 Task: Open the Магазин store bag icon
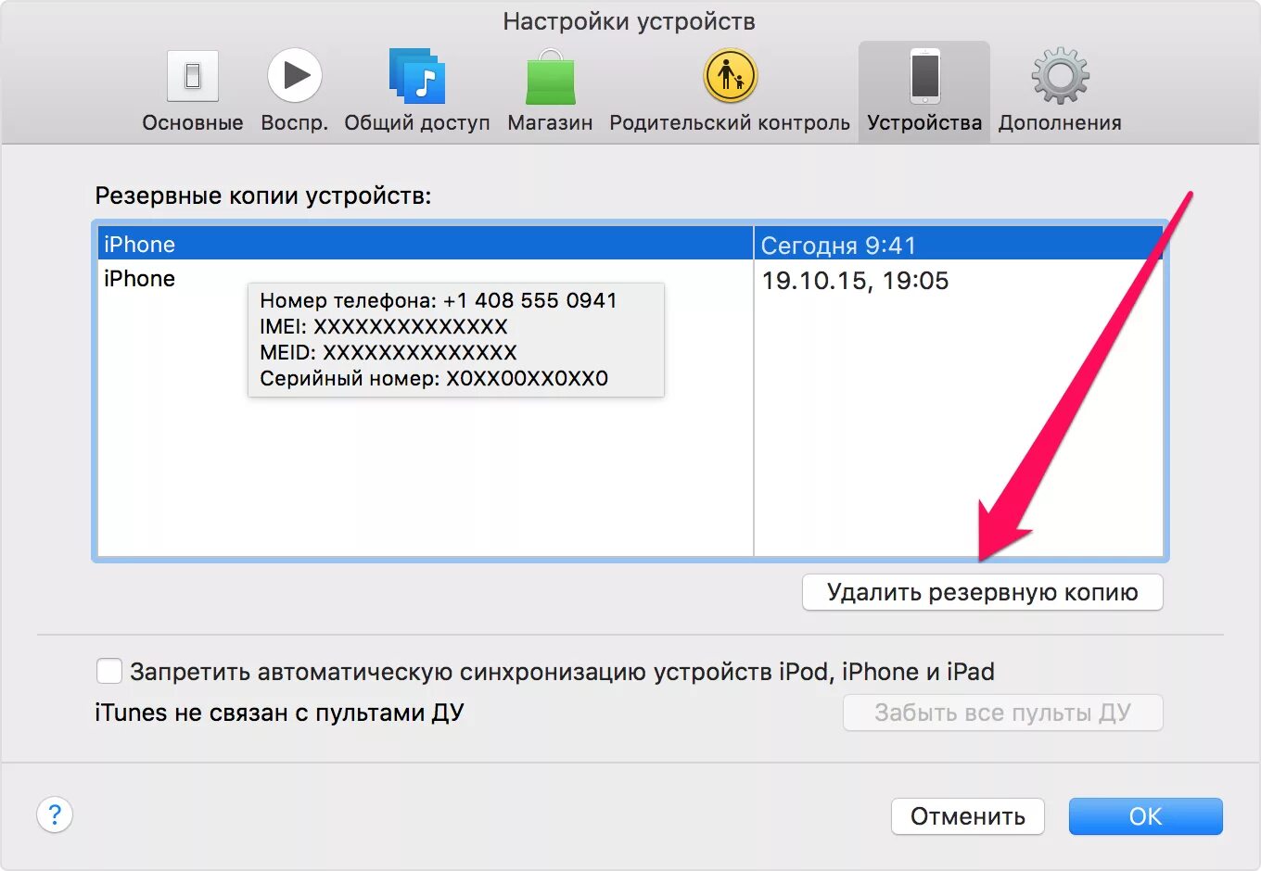551,77
